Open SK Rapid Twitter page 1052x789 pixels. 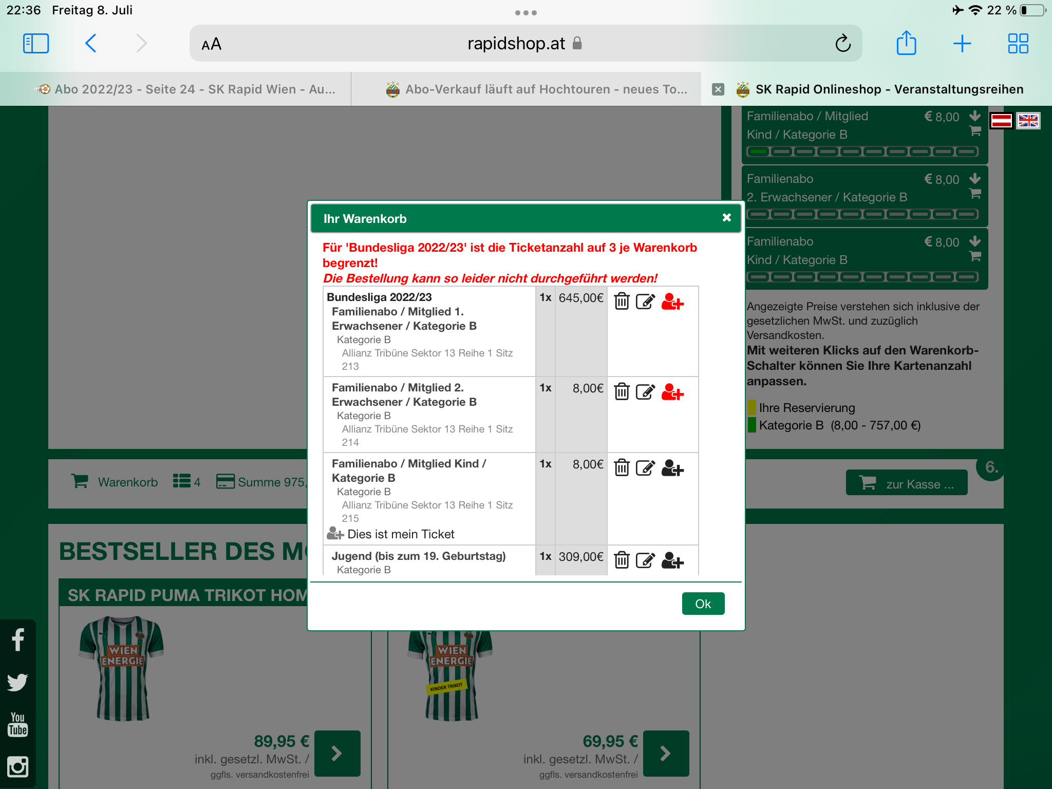(x=18, y=682)
